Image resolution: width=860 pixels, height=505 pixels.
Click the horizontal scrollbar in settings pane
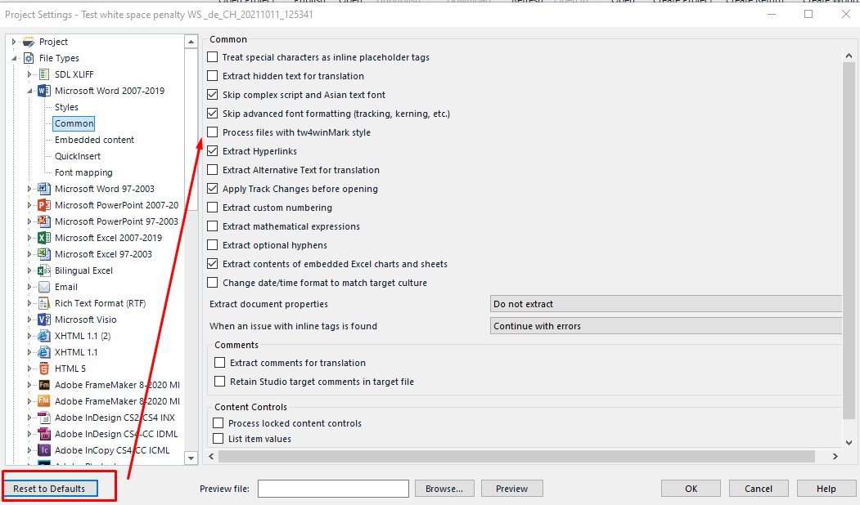pos(516,456)
